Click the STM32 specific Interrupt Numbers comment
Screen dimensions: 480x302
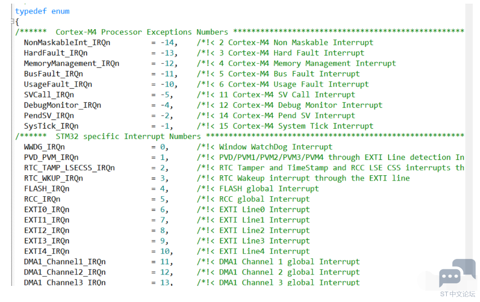(128, 136)
